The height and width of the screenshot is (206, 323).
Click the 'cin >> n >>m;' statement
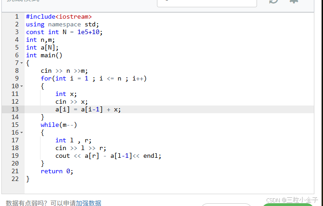[x=64, y=71]
